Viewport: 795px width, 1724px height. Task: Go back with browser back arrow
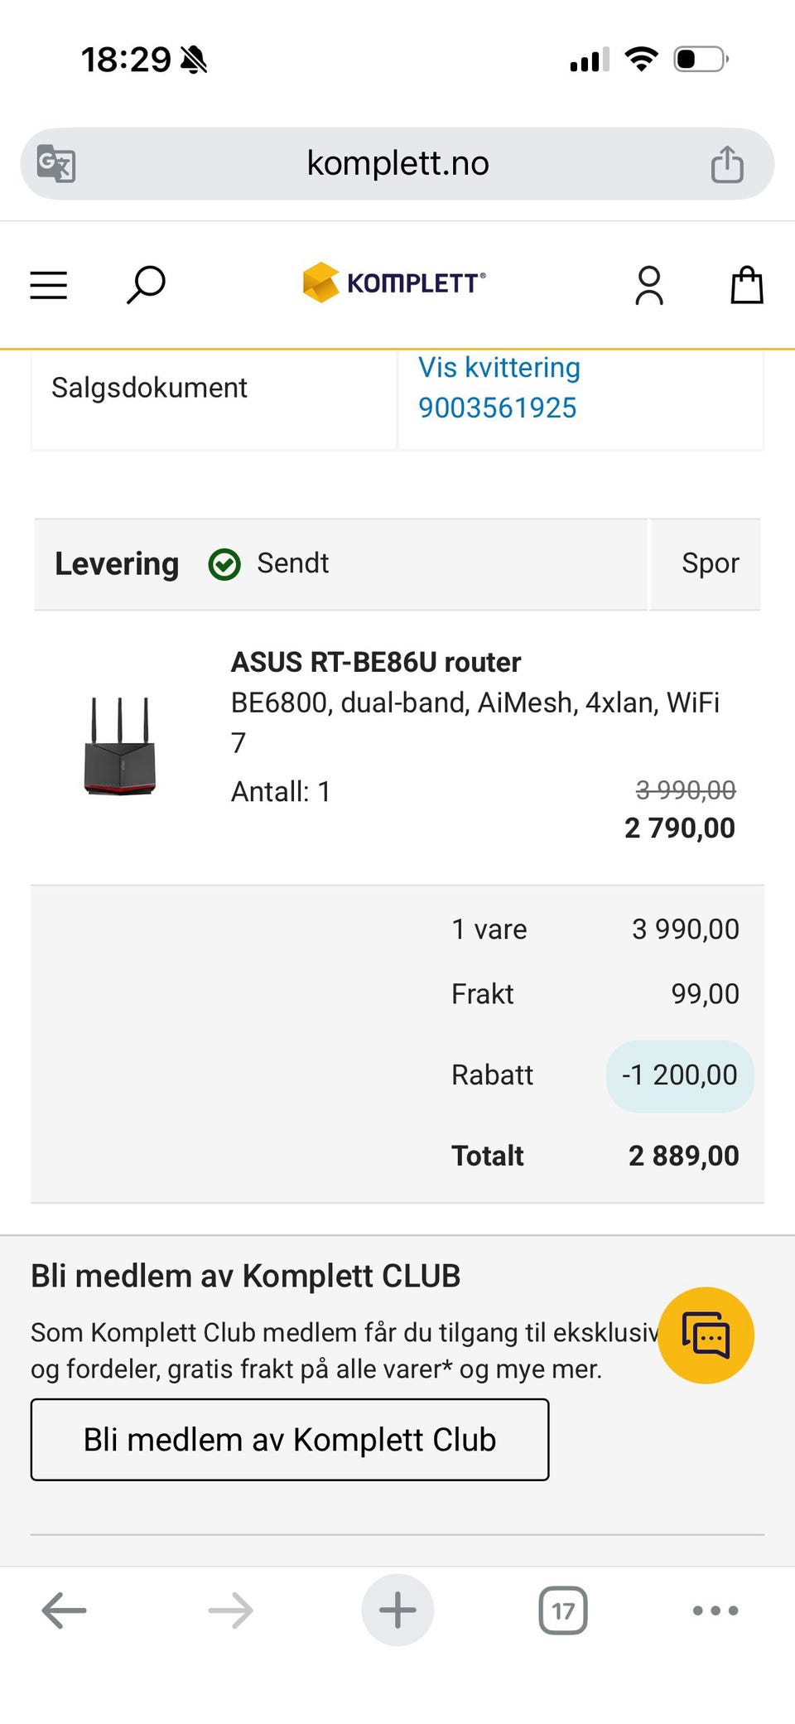64,1610
